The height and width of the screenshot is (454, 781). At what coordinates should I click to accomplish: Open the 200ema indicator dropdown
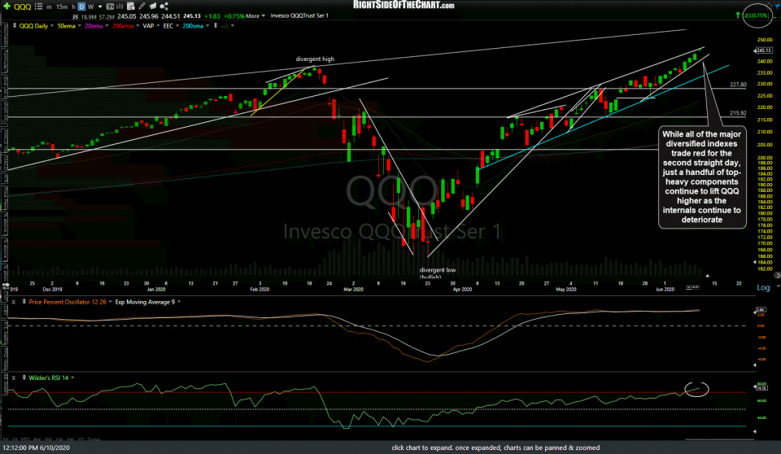[x=137, y=26]
